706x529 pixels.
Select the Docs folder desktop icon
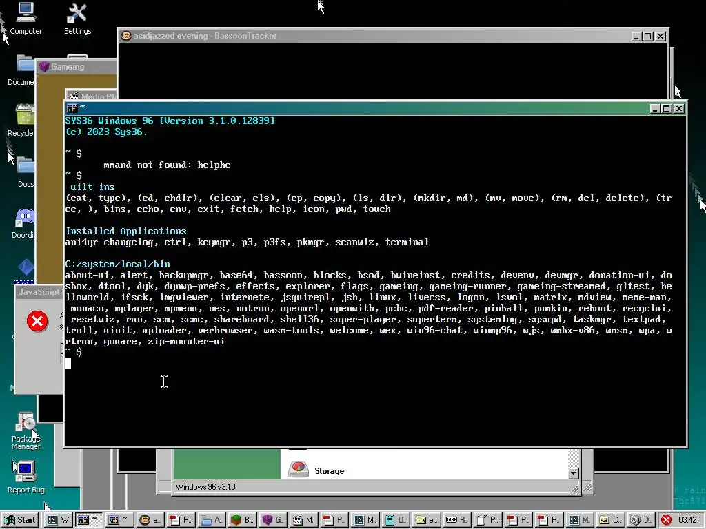point(26,172)
